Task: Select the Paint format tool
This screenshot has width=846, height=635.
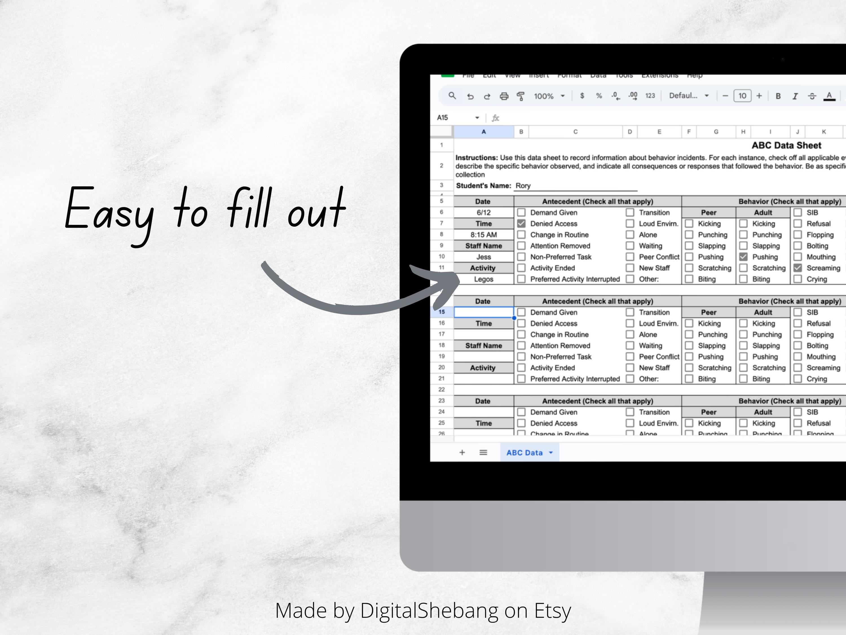Action: (x=521, y=96)
